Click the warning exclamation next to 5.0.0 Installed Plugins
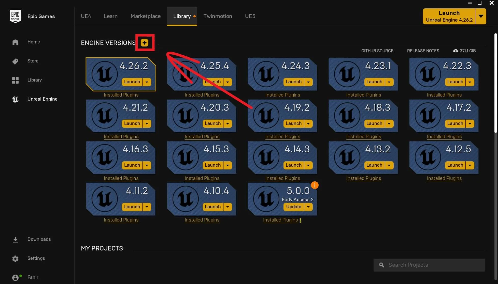The width and height of the screenshot is (498, 284). click(301, 220)
